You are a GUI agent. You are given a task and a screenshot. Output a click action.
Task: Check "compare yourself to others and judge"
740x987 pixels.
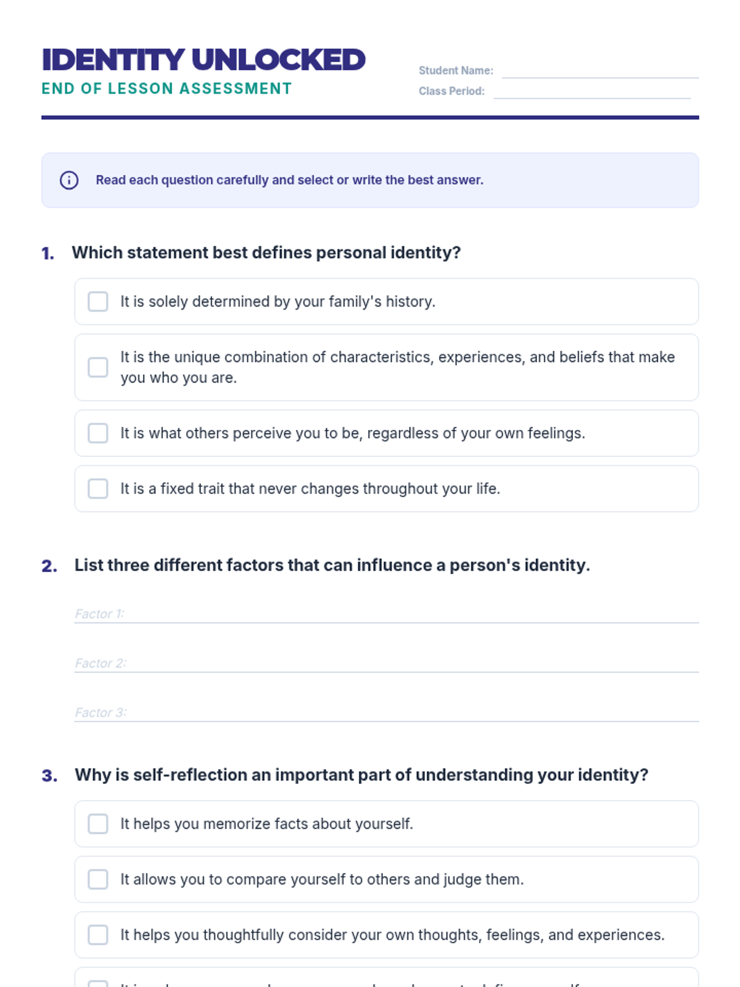pos(98,879)
